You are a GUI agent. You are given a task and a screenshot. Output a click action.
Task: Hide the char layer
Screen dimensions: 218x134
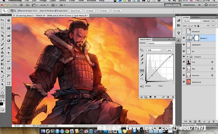[x=184, y=62]
